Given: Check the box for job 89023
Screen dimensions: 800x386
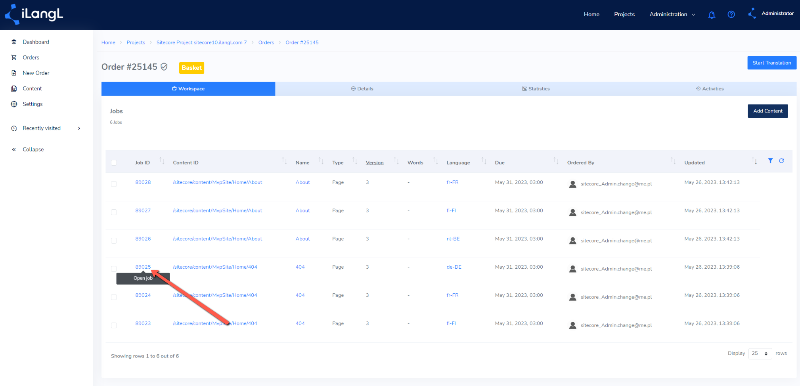Looking at the screenshot, I should pyautogui.click(x=114, y=325).
